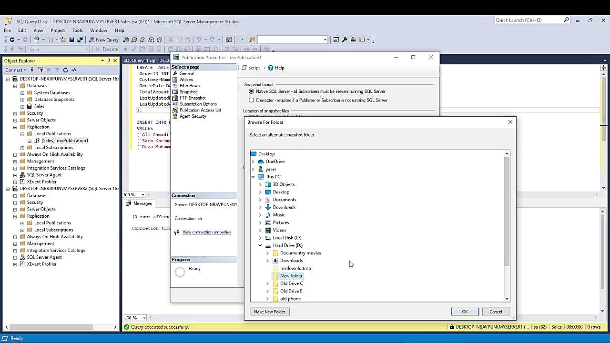The width and height of the screenshot is (610, 343).
Task: Expand System Databases in Object Explorer
Action: 22,93
